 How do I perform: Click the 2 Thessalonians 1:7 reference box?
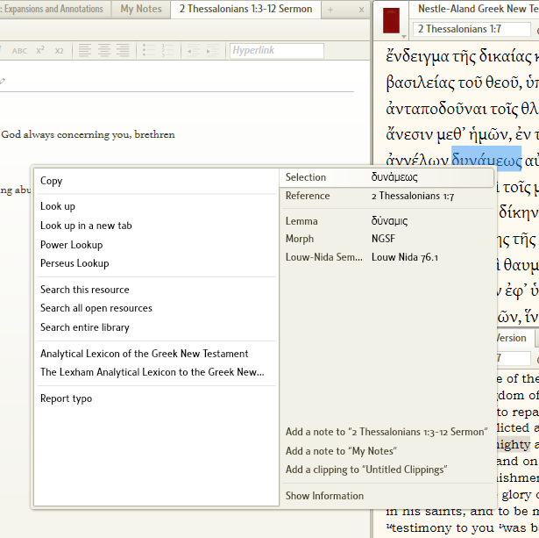click(472, 29)
